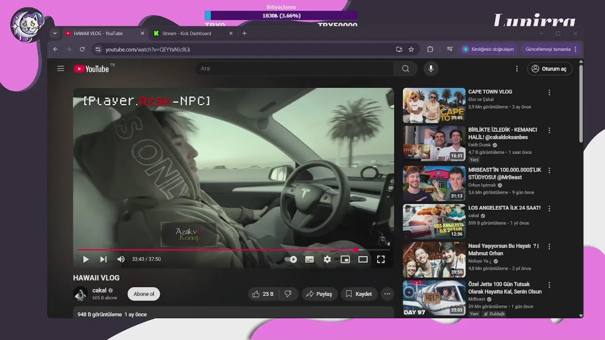This screenshot has height=340, width=605.
Task: Open more actions ellipsis below video
Action: point(387,294)
